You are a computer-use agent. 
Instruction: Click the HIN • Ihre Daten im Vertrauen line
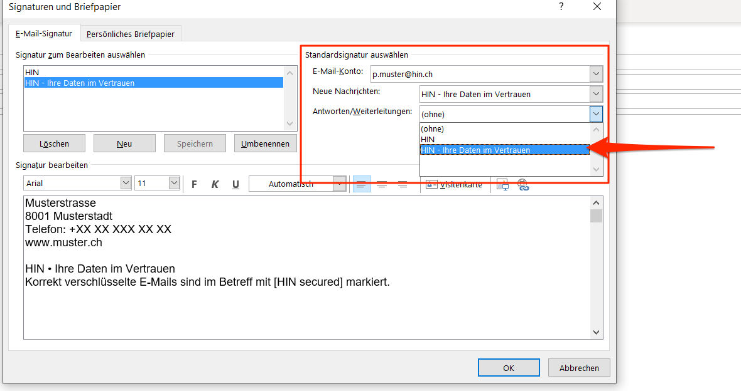(x=100, y=269)
